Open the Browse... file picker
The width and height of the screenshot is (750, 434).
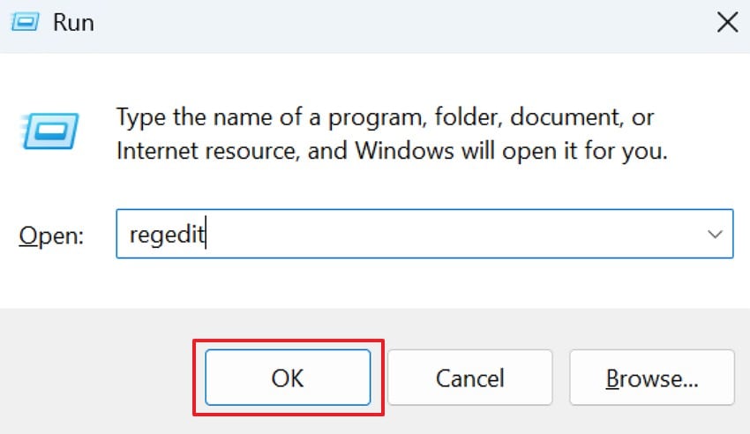click(652, 378)
